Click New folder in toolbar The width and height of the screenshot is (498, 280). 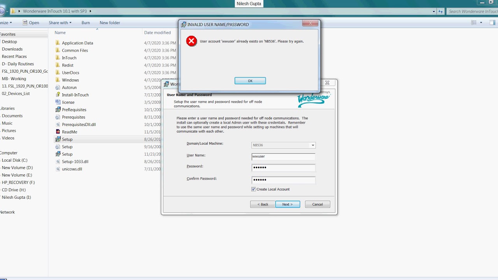pyautogui.click(x=110, y=23)
